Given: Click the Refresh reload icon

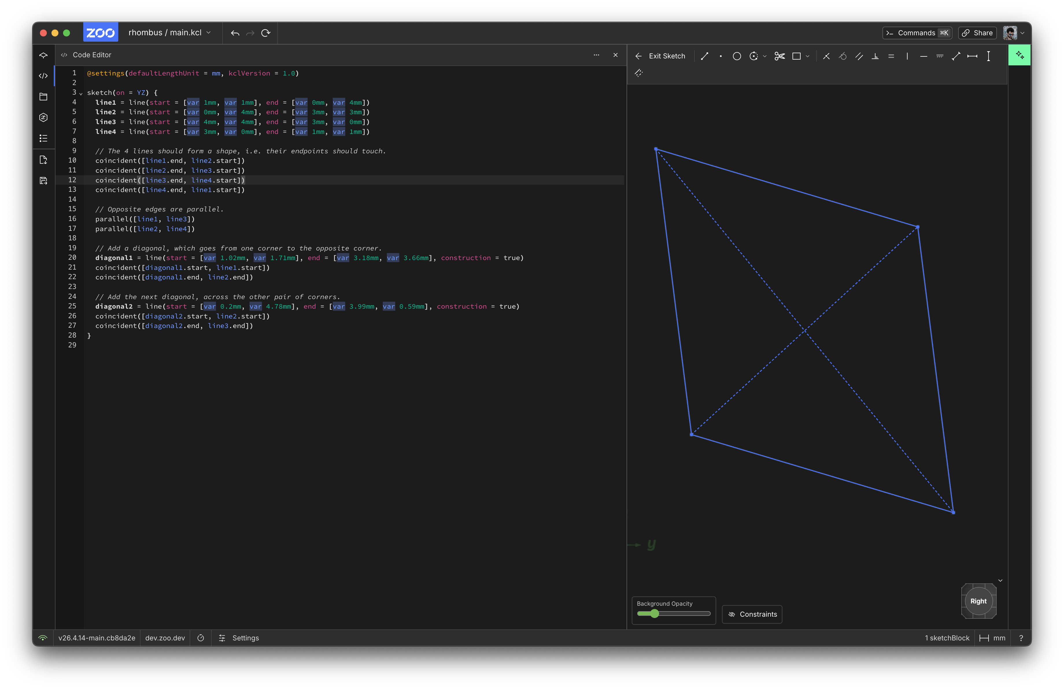Looking at the screenshot, I should point(265,33).
